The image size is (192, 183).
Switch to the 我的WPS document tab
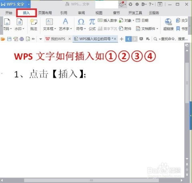(56, 39)
